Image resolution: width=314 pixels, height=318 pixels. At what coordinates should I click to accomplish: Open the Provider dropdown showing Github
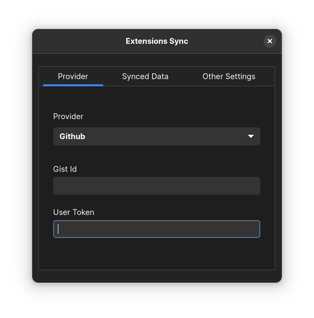[157, 136]
